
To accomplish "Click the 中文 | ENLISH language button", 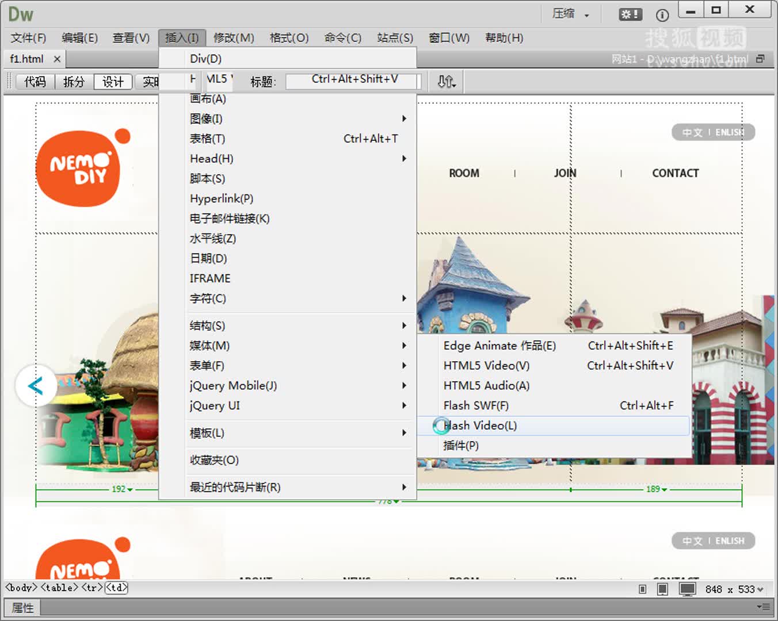I will tap(713, 132).
